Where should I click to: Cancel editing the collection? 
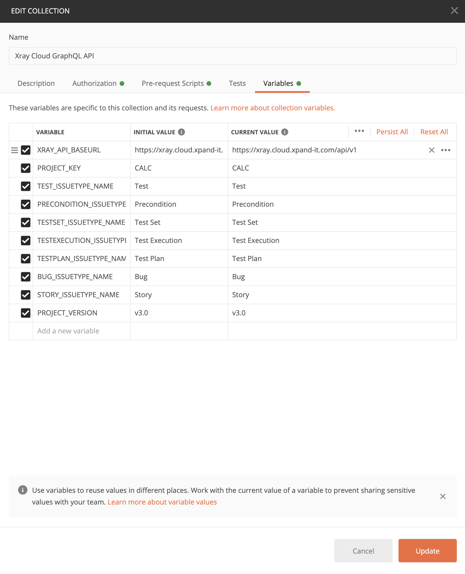point(363,551)
